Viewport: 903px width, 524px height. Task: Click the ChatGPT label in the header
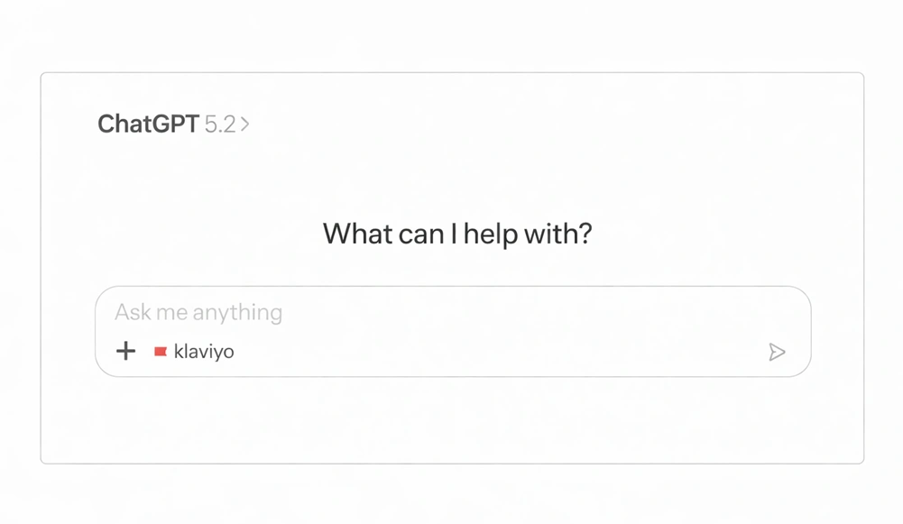click(147, 124)
